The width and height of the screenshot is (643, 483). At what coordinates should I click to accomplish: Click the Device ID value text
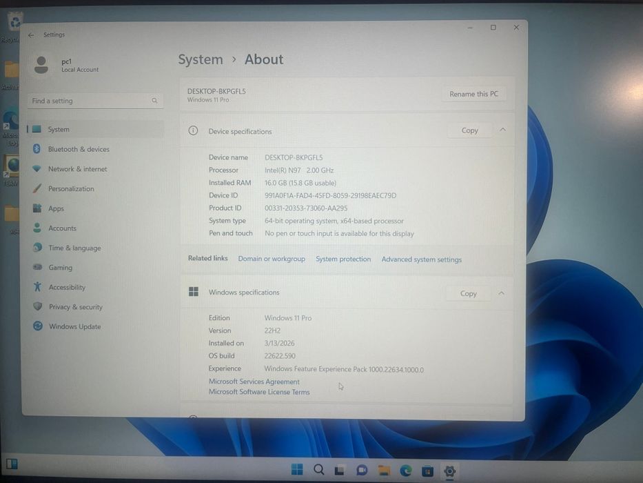point(331,195)
